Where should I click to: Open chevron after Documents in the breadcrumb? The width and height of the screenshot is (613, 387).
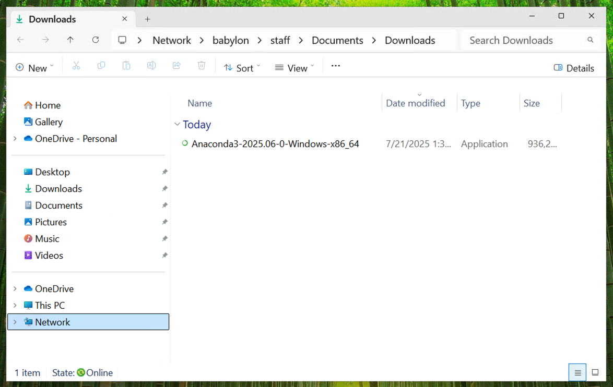coord(374,40)
